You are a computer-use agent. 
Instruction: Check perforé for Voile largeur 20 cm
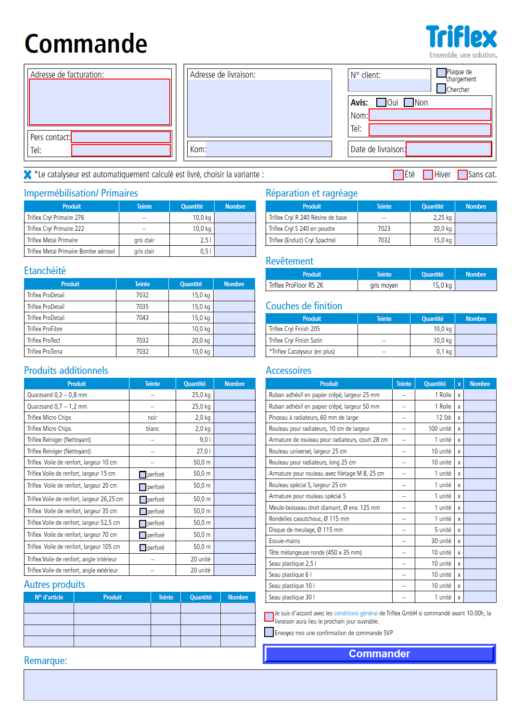click(143, 487)
